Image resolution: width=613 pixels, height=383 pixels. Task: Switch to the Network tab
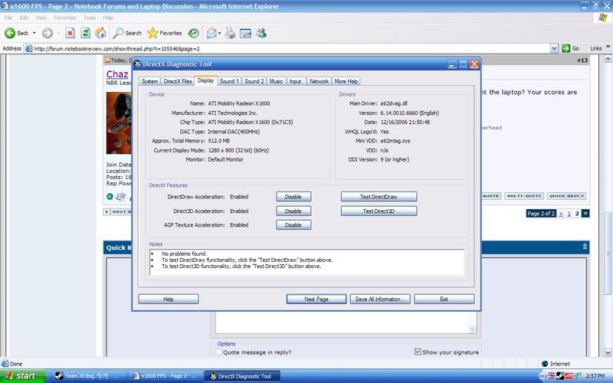319,81
